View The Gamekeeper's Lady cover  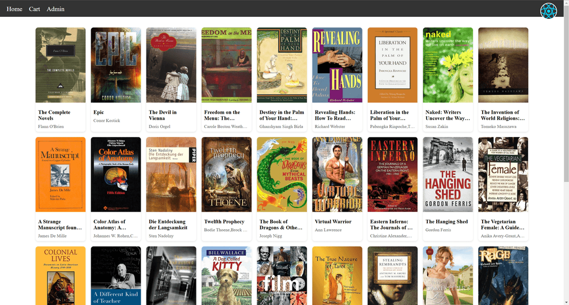tap(448, 276)
